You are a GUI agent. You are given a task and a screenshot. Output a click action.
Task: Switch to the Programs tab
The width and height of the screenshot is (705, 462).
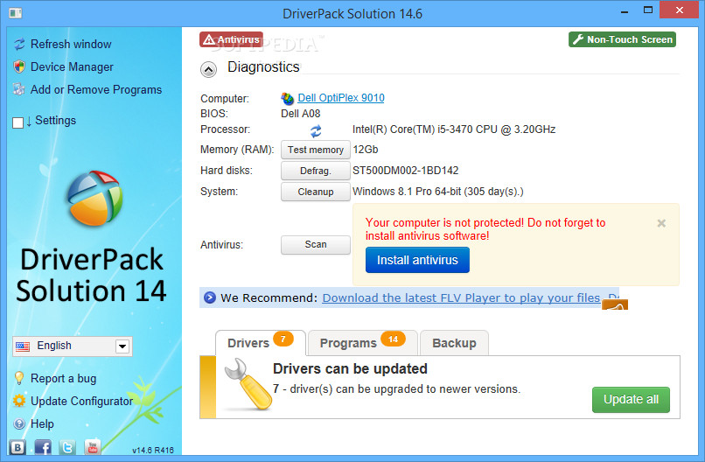pos(362,343)
